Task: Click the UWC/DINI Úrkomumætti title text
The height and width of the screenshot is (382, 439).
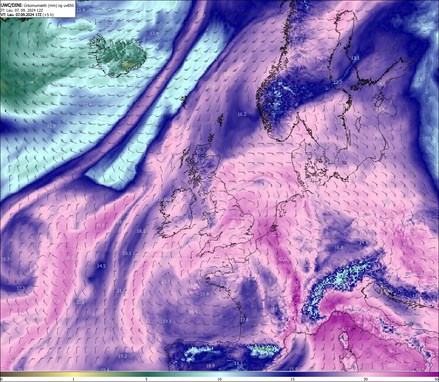Action: click(37, 5)
